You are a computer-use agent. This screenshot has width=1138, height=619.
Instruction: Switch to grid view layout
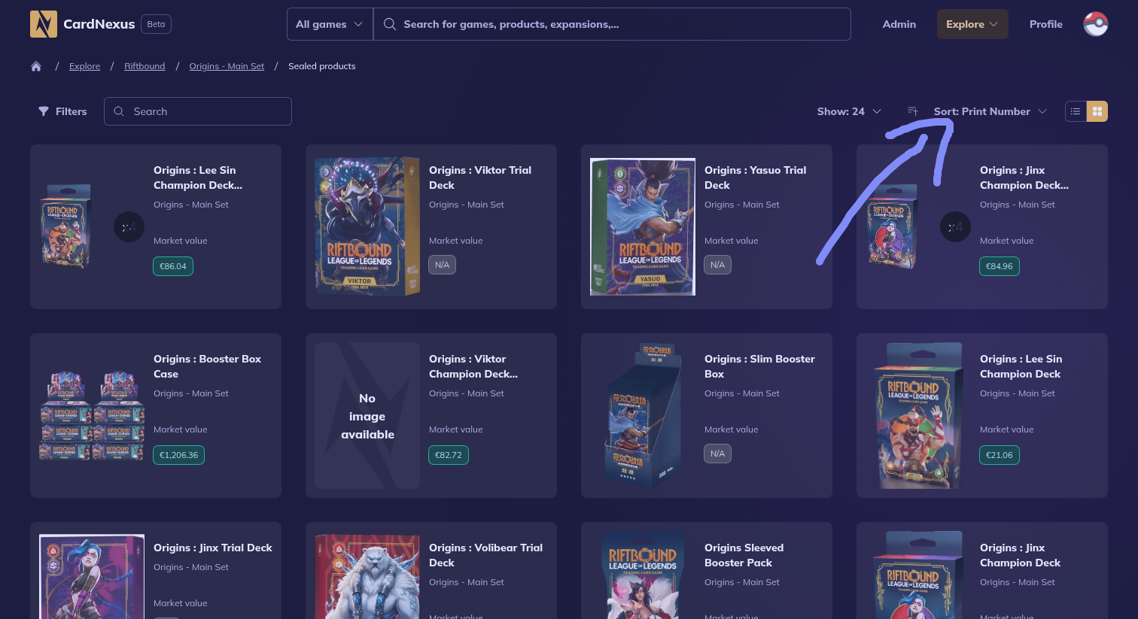(x=1097, y=111)
